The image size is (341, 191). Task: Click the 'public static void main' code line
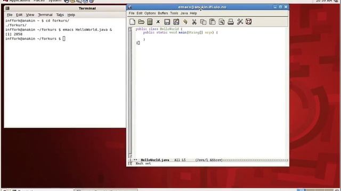pos(180,33)
